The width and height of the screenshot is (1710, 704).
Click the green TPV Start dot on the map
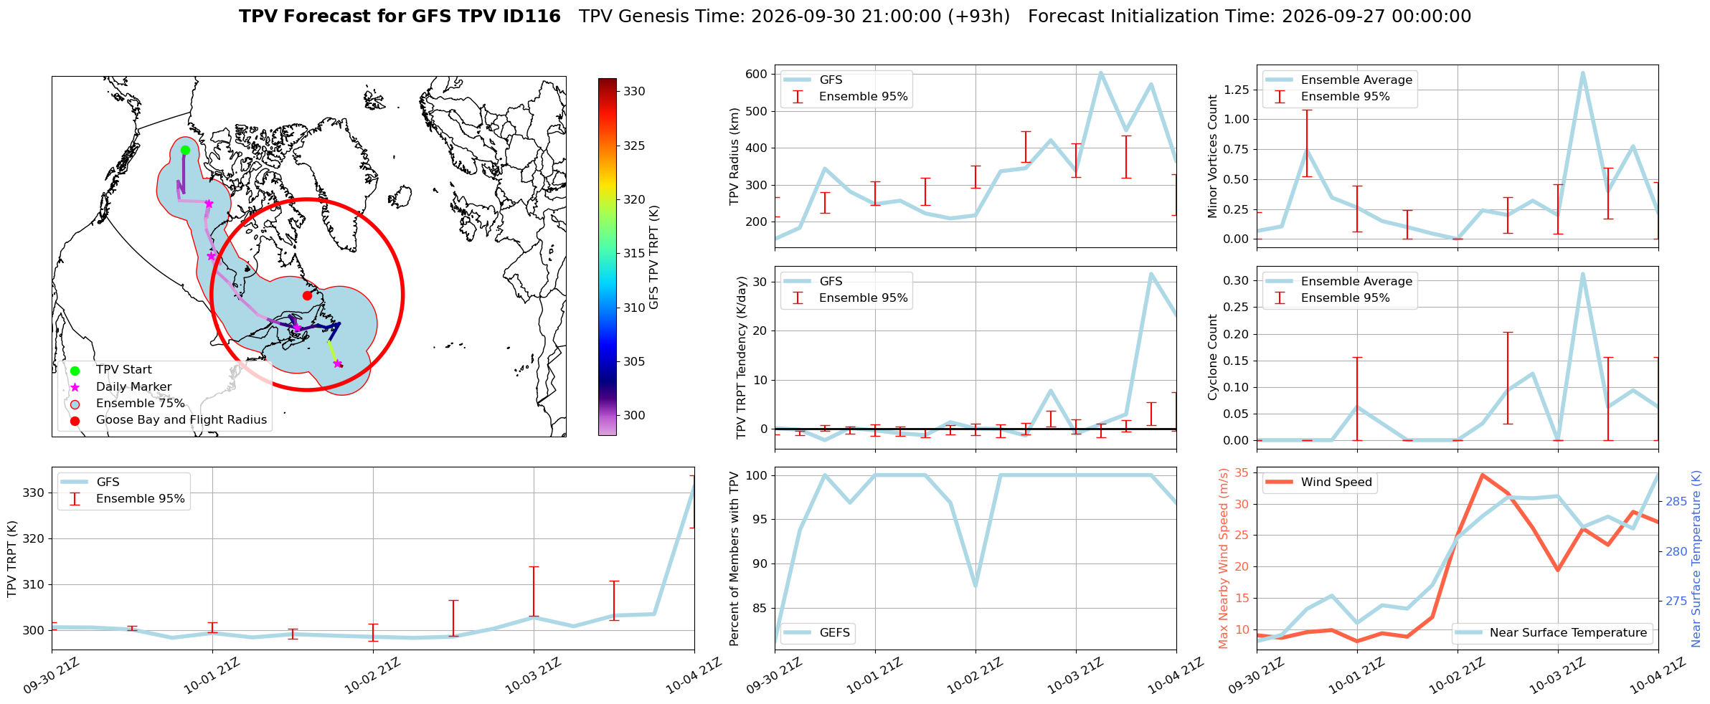click(185, 150)
